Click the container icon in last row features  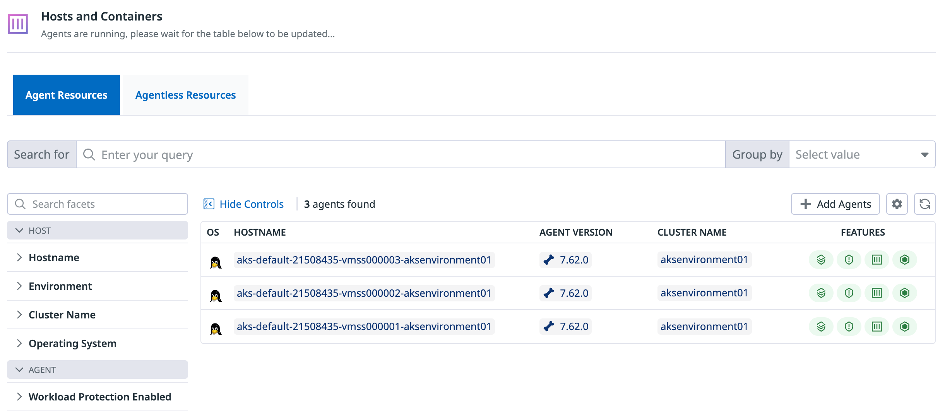pyautogui.click(x=877, y=326)
